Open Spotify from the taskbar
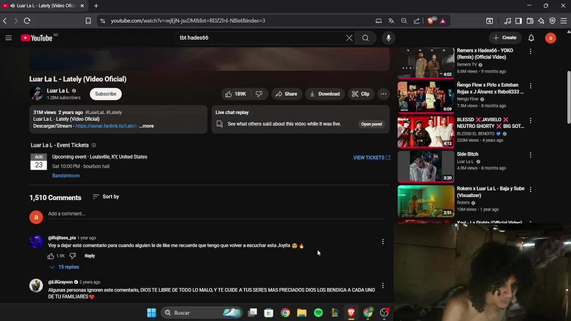571x321 pixels. [318, 313]
